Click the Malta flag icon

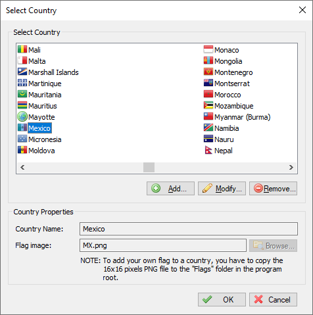coord(22,61)
